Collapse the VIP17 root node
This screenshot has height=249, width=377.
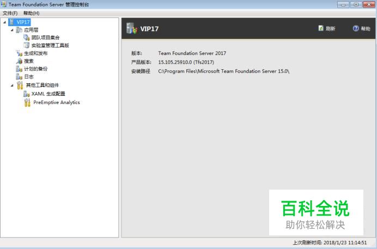[x=4, y=22]
